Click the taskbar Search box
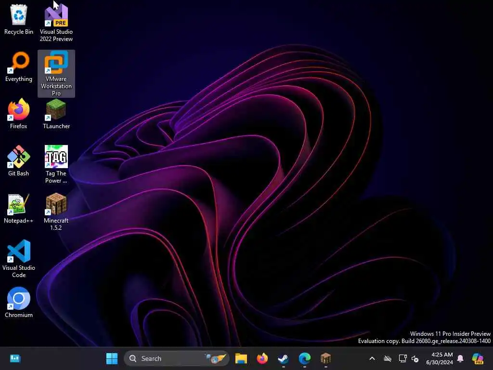Screen dimensions: 493x370 [177, 358]
